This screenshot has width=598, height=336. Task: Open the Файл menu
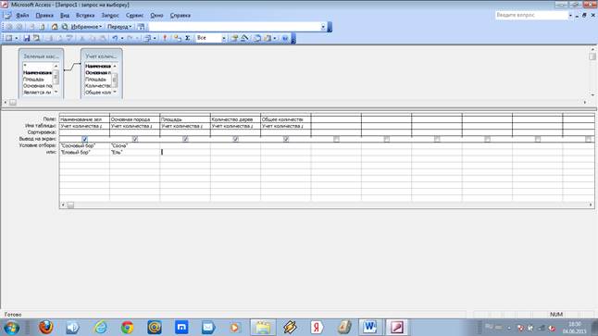pyautogui.click(x=22, y=15)
